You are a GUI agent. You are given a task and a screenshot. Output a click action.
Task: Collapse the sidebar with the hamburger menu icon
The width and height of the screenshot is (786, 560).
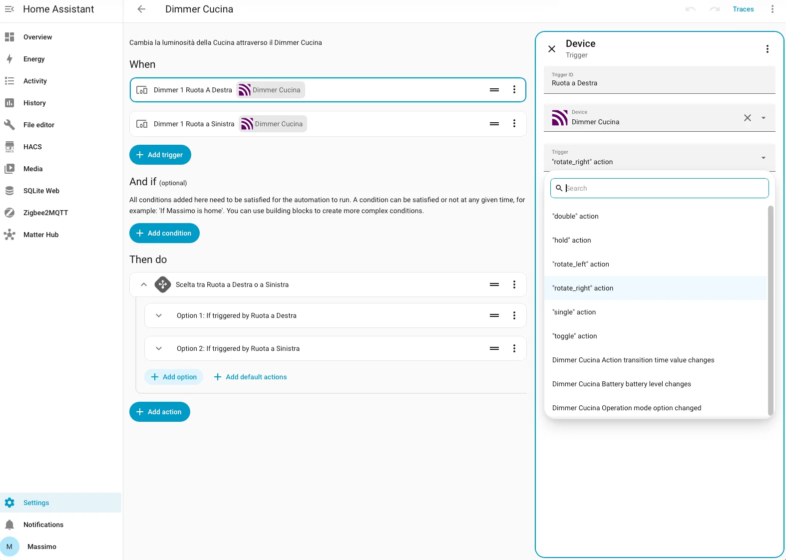9,9
